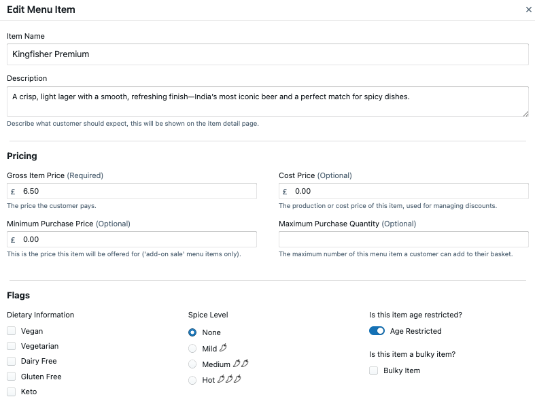Click the pound symbol in Gross Item Price

[x=14, y=192]
